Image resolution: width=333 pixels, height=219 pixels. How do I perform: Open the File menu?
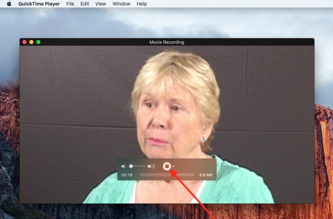pos(70,4)
